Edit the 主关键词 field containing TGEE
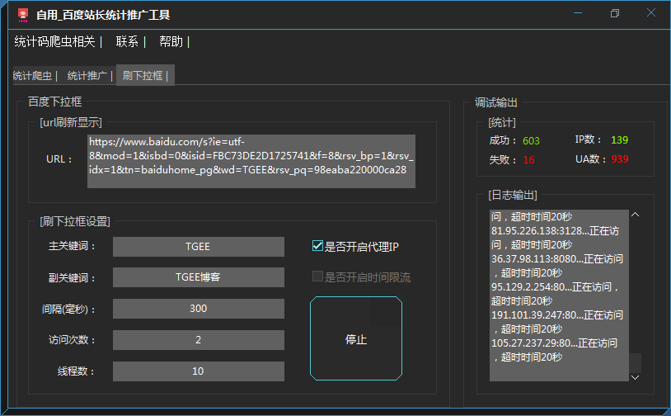This screenshot has height=416, width=671. click(198, 247)
